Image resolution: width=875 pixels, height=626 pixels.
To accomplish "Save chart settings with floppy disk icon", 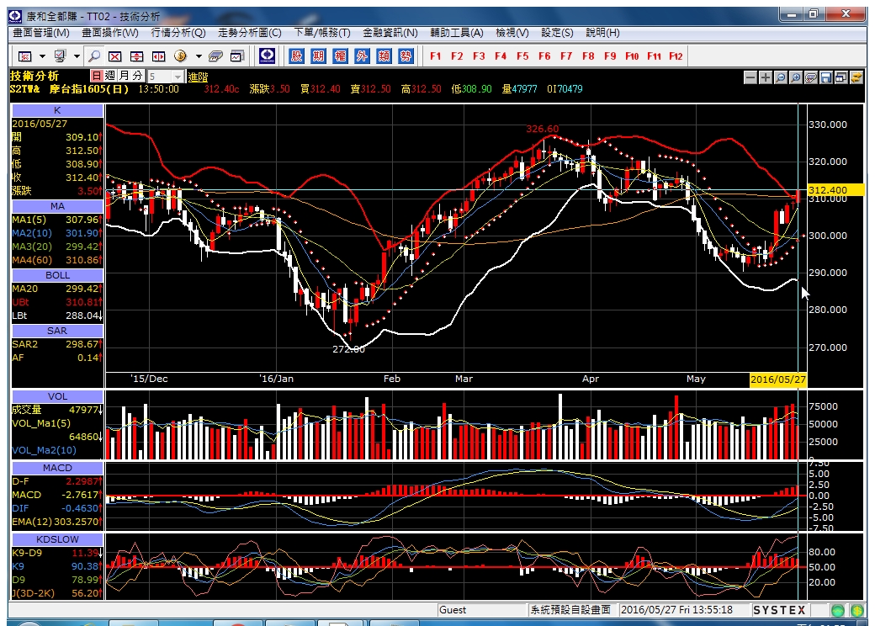I will click(x=826, y=77).
